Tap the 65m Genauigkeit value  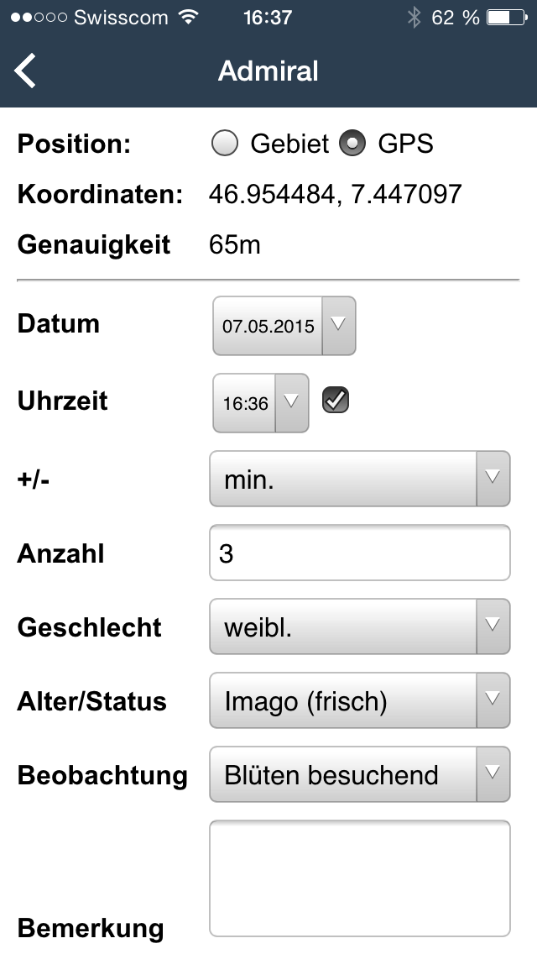pyautogui.click(x=234, y=245)
